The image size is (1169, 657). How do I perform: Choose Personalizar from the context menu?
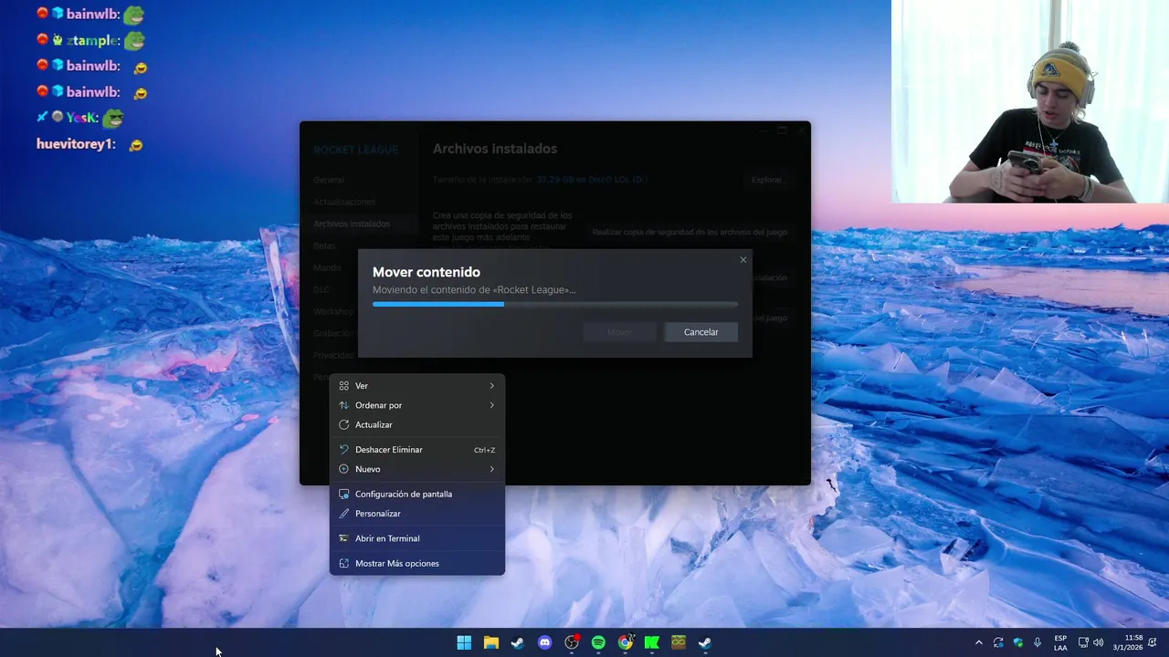pyautogui.click(x=416, y=514)
